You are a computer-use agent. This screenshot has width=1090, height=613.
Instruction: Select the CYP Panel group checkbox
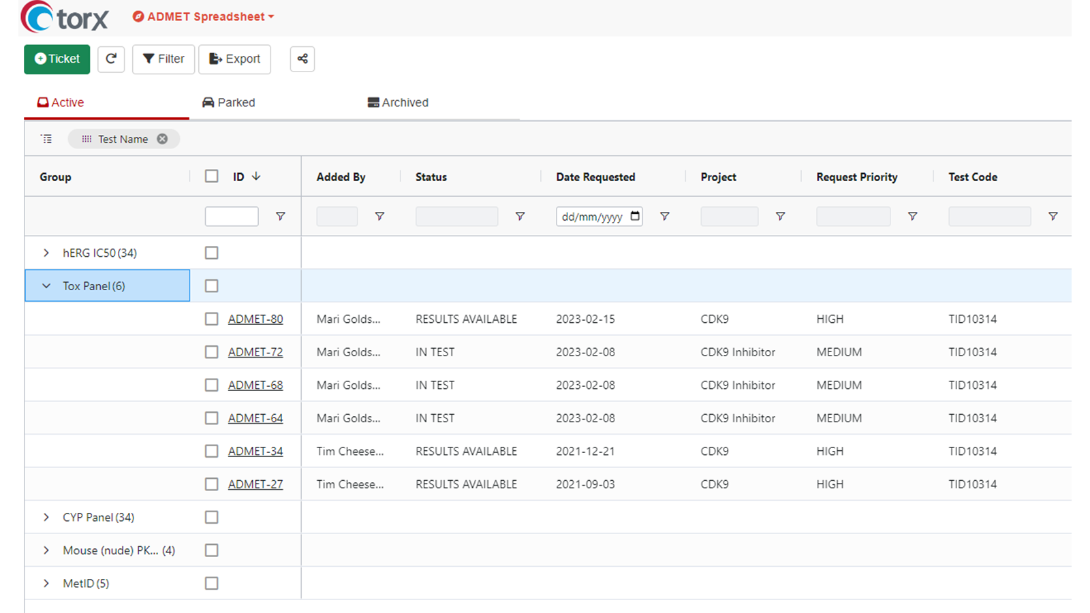pyautogui.click(x=212, y=517)
